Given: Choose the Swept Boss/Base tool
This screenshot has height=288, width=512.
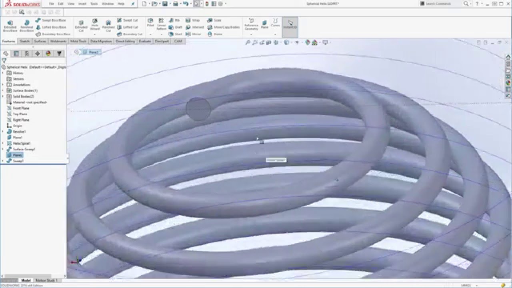Looking at the screenshot, I should [51, 20].
